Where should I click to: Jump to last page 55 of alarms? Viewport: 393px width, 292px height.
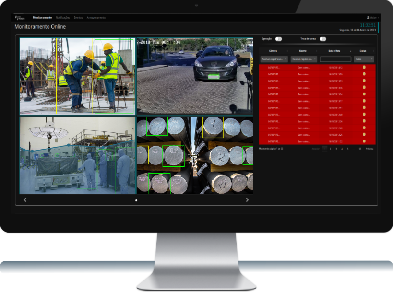pos(360,149)
